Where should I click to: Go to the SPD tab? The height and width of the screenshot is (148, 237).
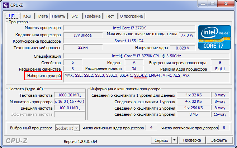pyautogui.click(x=75, y=16)
